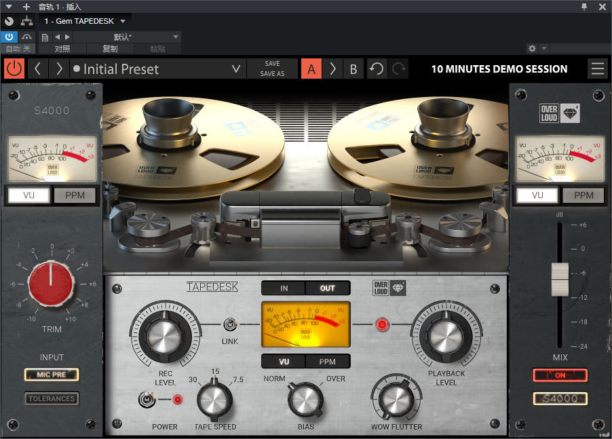Go to next preset arrow
Screen dimensions: 612x439
(59, 69)
